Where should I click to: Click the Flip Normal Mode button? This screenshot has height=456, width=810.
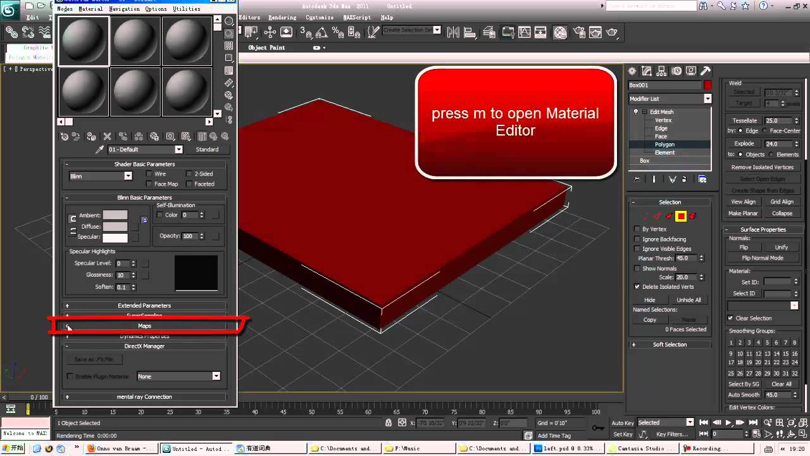pos(763,258)
